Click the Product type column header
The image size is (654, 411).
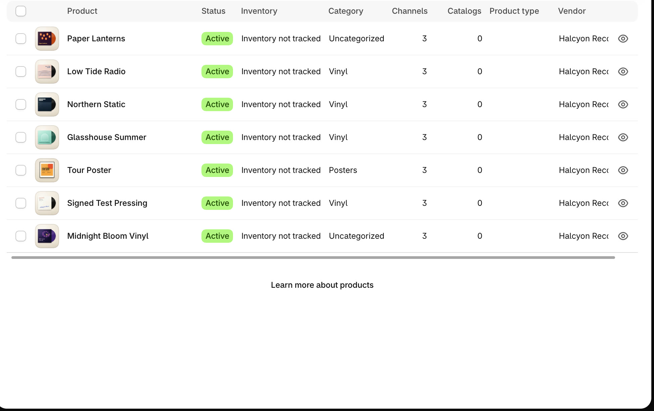514,11
